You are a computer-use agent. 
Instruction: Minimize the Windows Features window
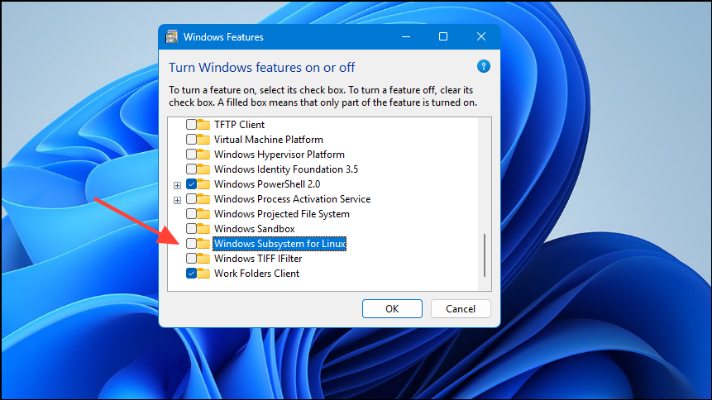click(x=406, y=36)
